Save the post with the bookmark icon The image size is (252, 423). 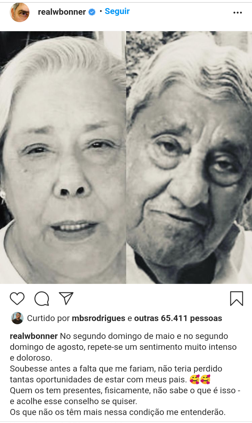click(x=237, y=299)
